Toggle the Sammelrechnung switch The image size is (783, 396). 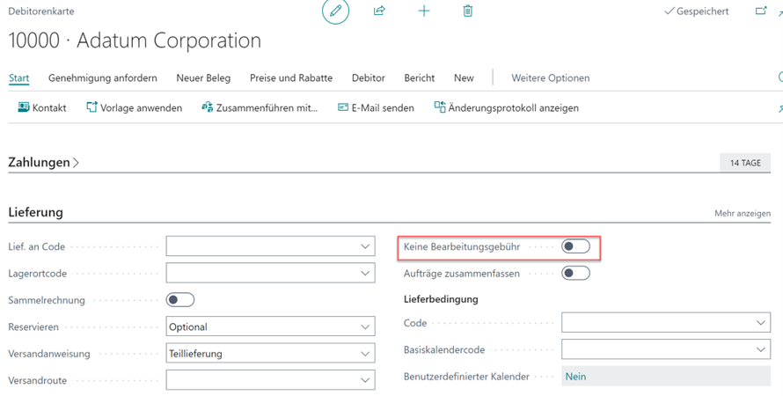point(180,300)
